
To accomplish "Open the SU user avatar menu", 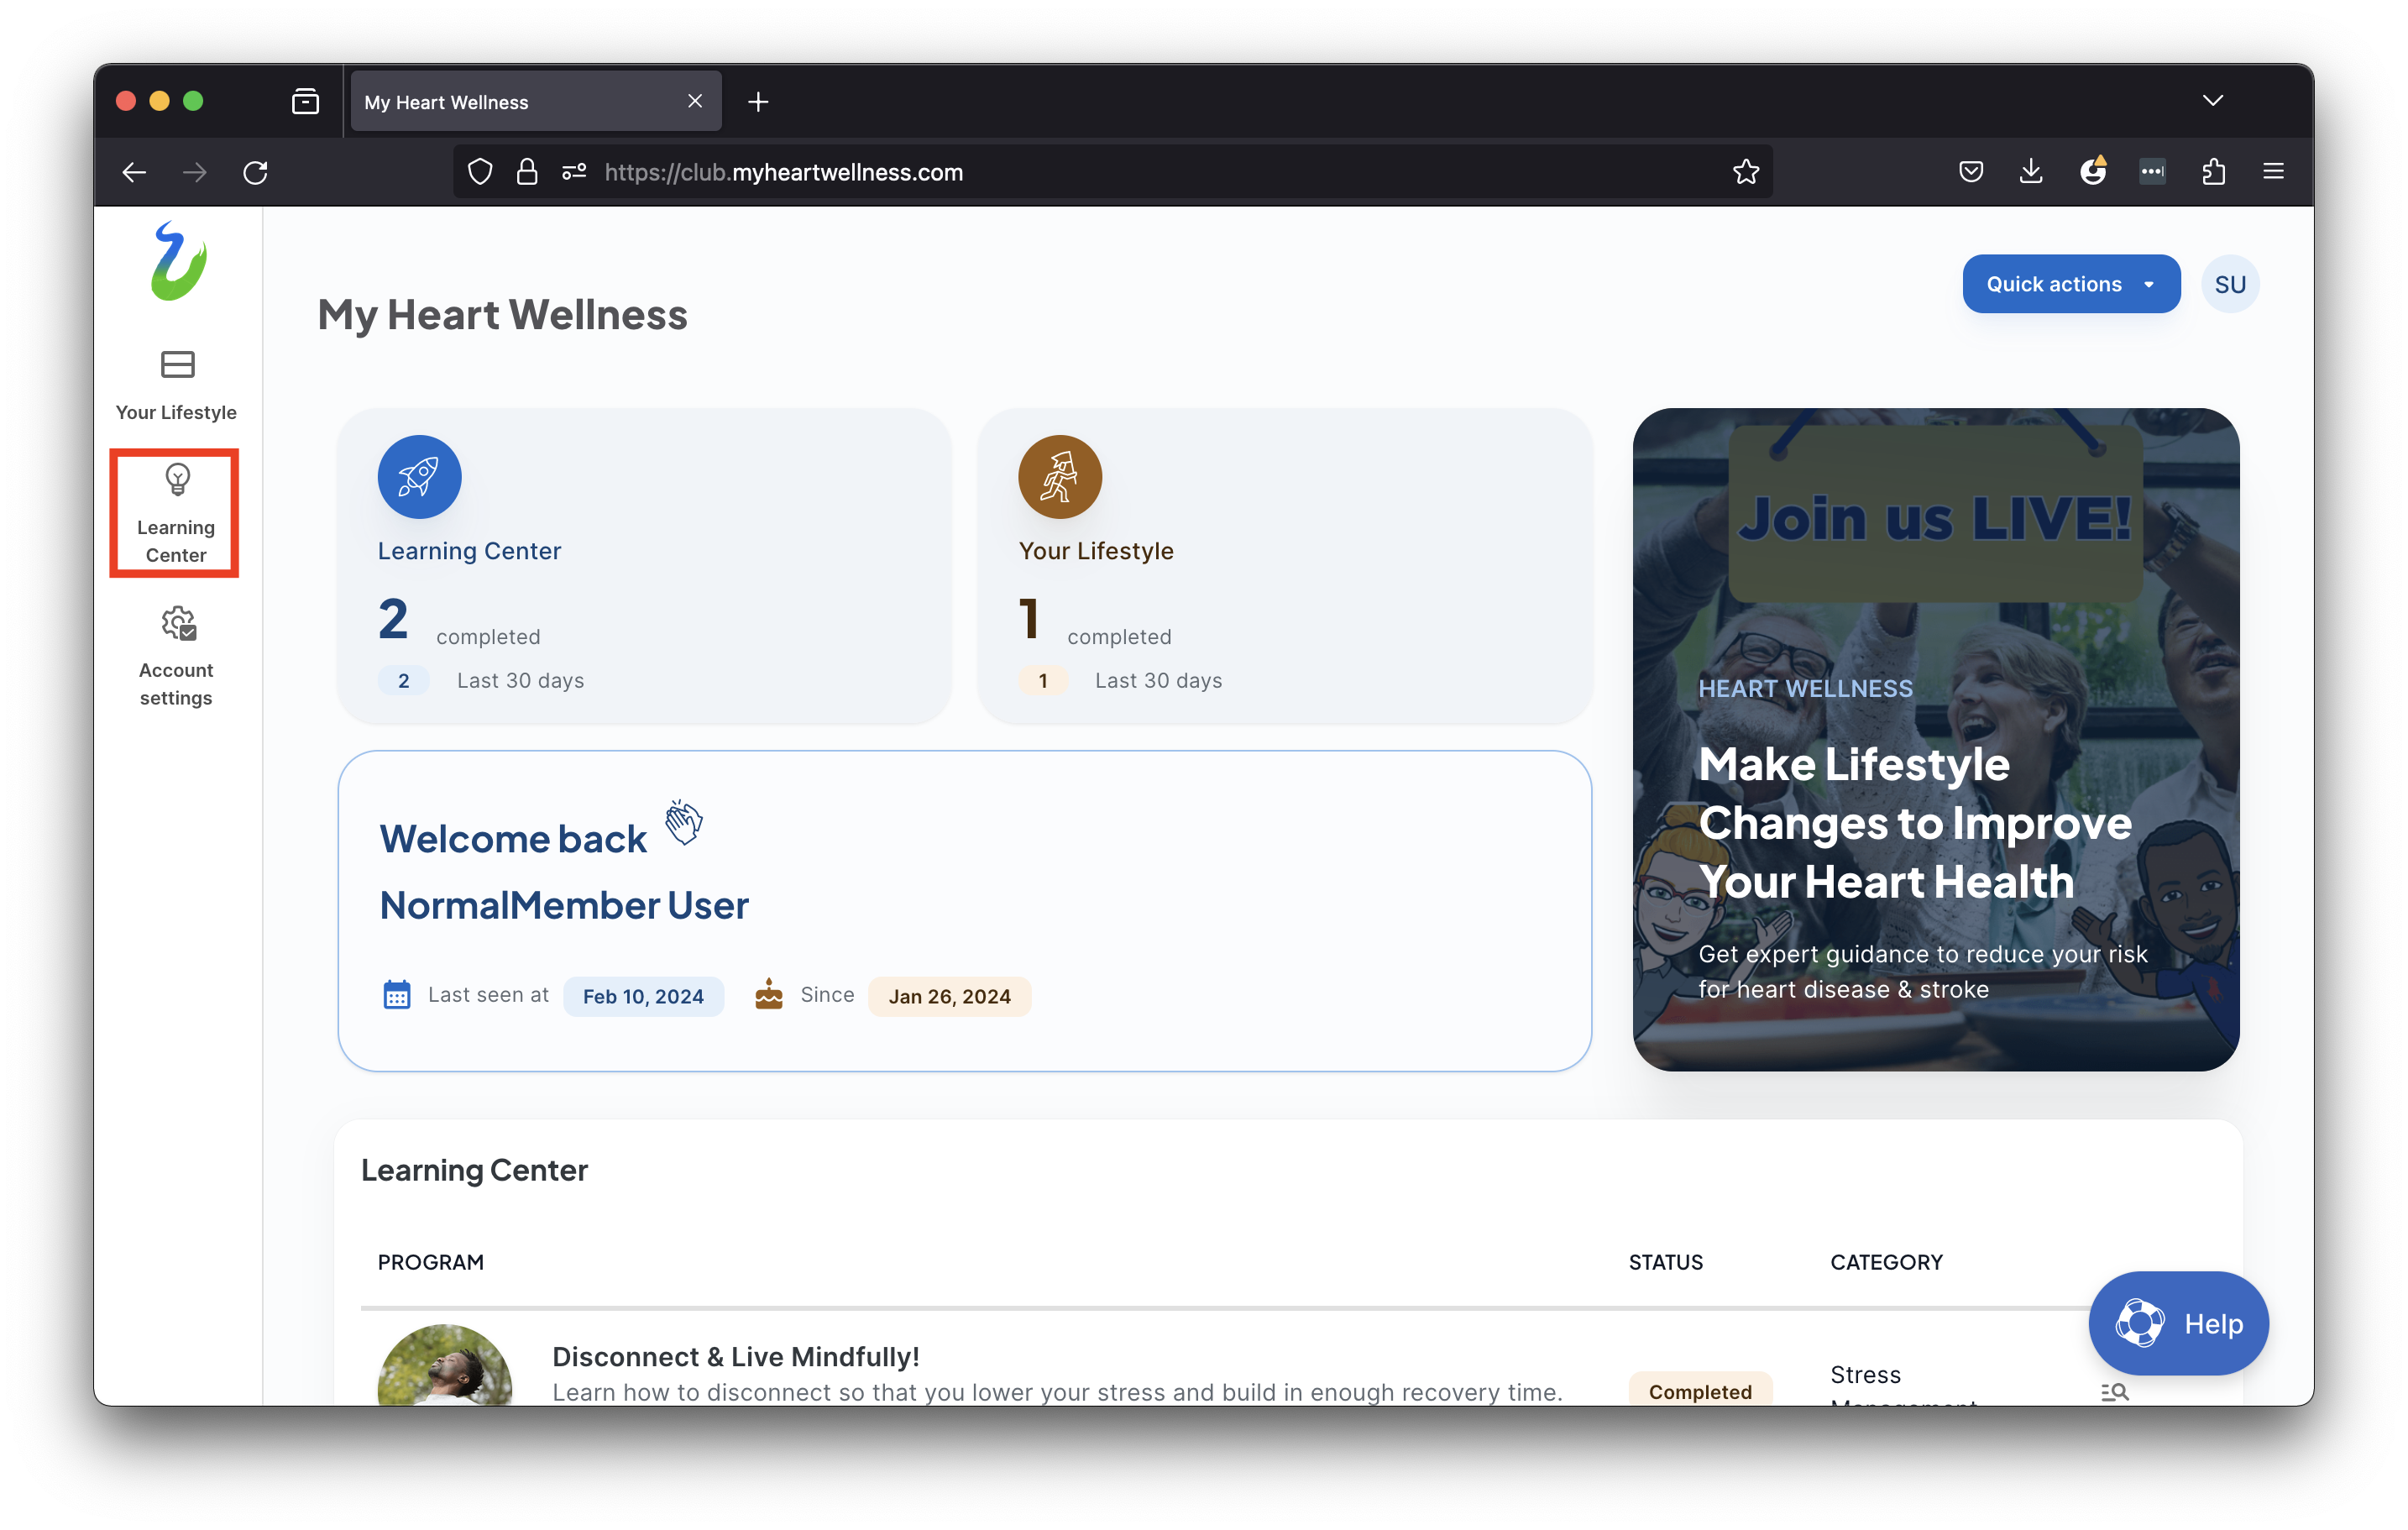I will point(2229,284).
